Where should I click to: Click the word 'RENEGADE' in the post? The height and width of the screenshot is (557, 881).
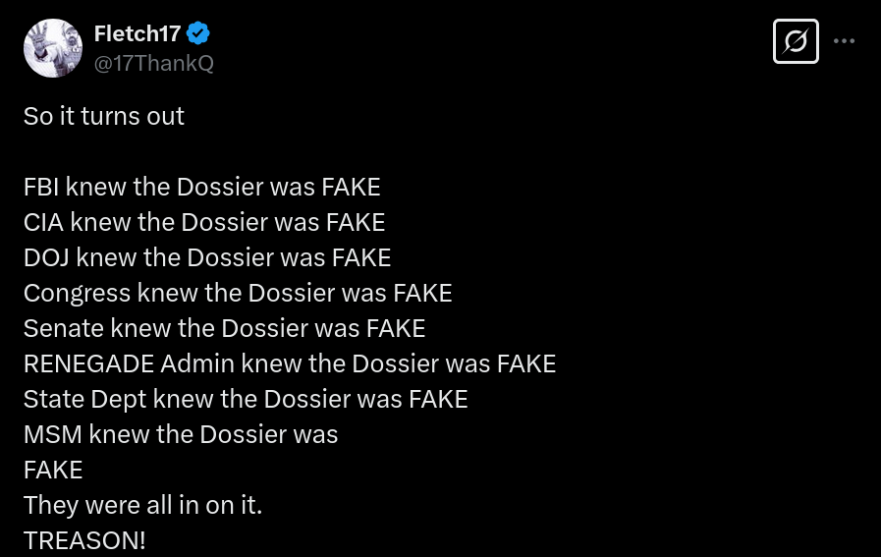[x=88, y=364]
